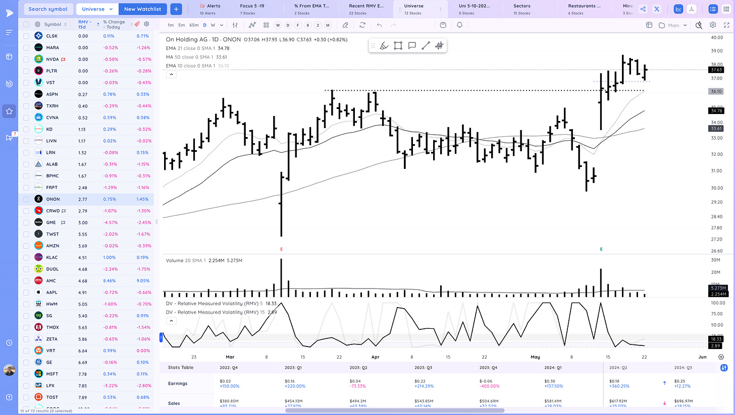Enter fullscreen chart mode
The width and height of the screenshot is (735, 415).
click(x=726, y=25)
